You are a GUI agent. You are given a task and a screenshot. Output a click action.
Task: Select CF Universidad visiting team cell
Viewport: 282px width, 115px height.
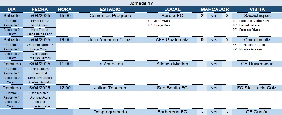point(257,64)
